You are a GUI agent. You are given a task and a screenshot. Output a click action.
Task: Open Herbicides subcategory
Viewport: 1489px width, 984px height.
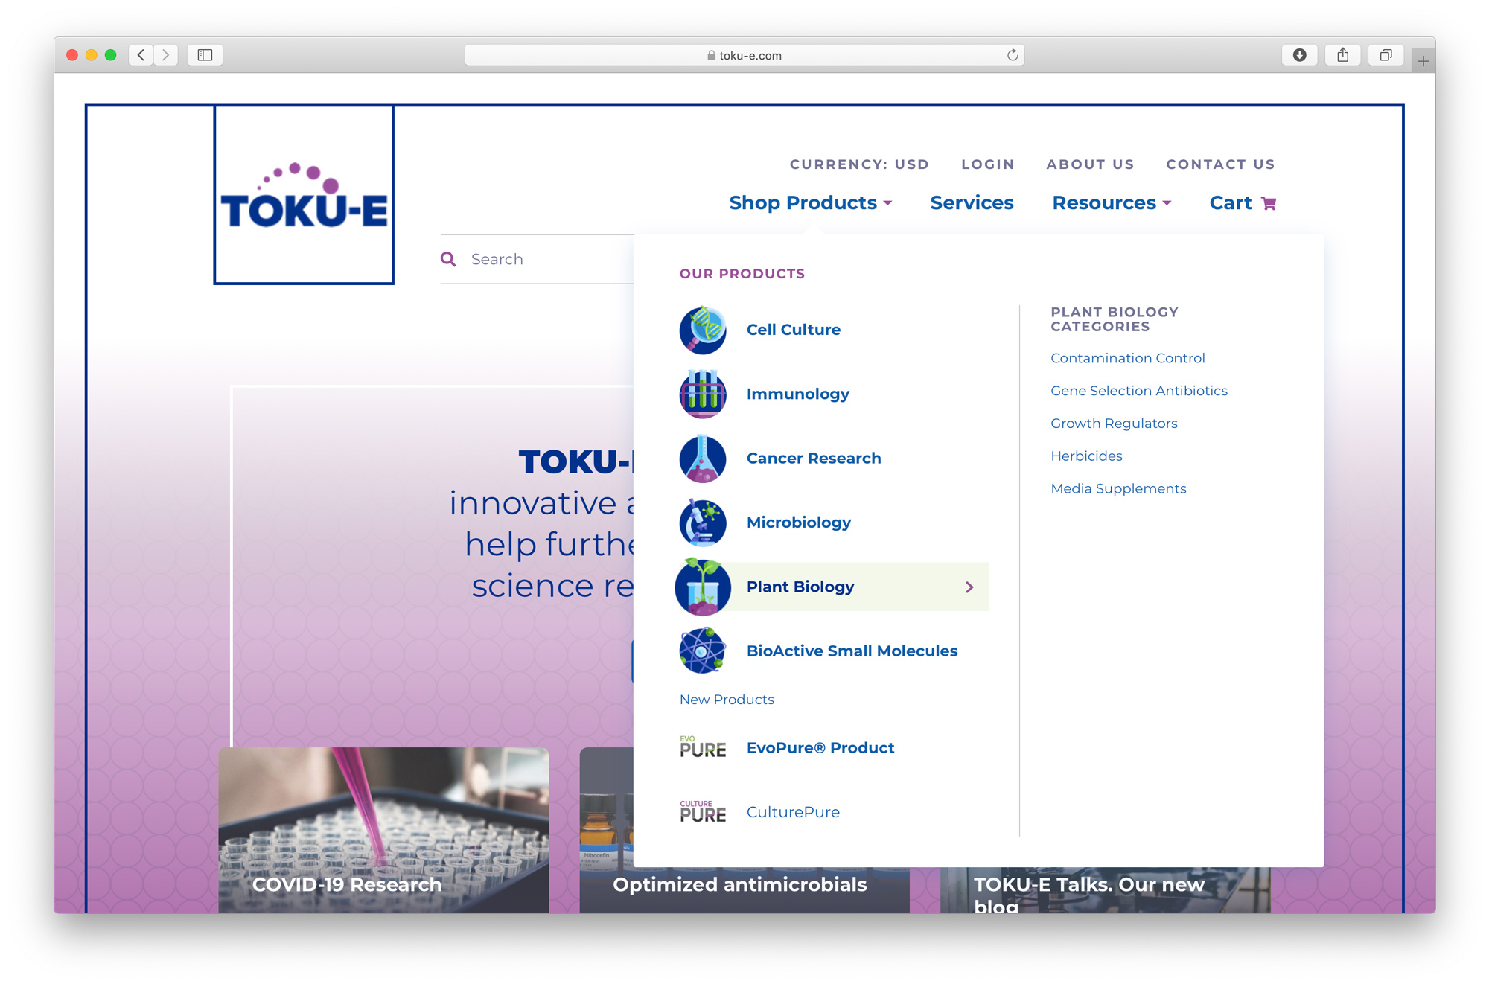click(x=1086, y=456)
